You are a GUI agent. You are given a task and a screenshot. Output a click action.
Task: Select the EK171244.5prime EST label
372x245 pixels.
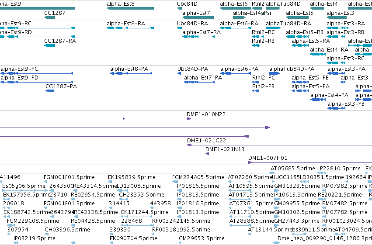(x=145, y=212)
